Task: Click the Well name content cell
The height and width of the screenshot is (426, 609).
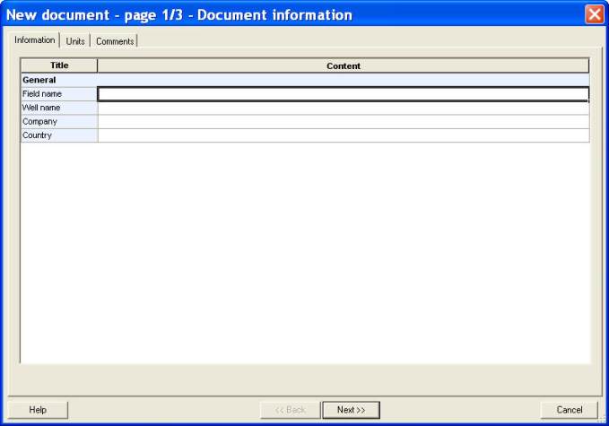Action: tap(343, 109)
